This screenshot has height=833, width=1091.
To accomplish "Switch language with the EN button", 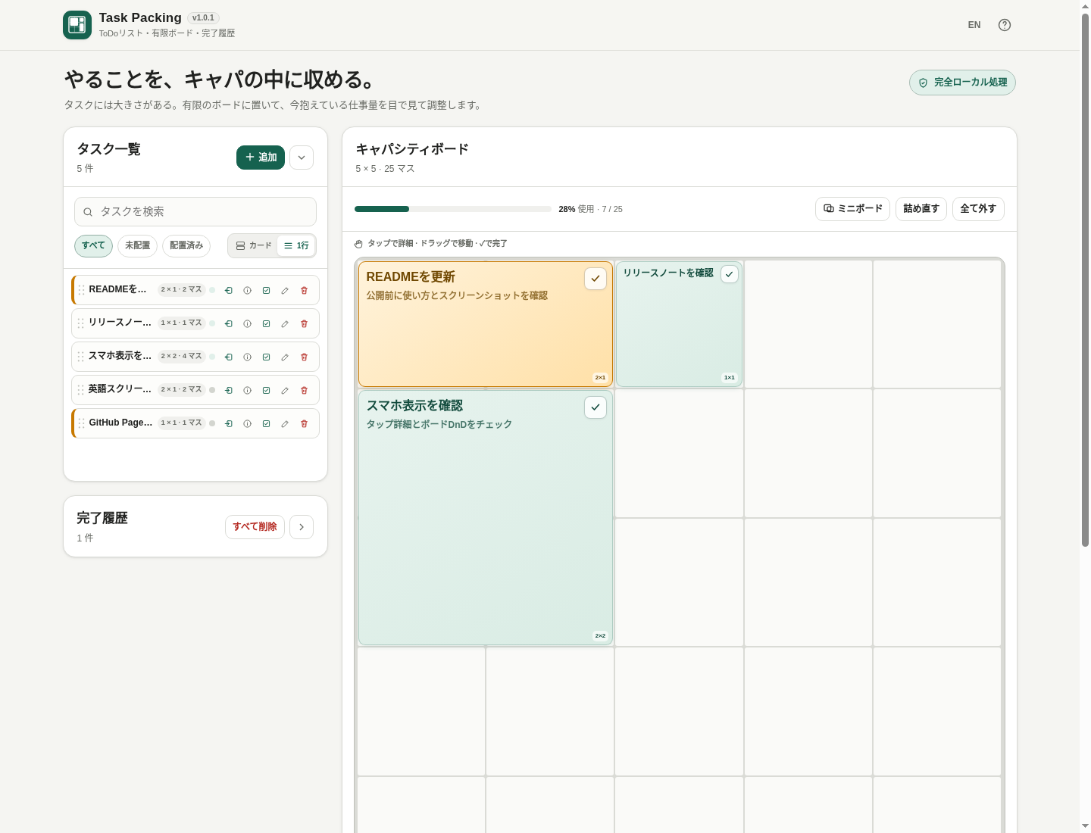I will tap(974, 25).
